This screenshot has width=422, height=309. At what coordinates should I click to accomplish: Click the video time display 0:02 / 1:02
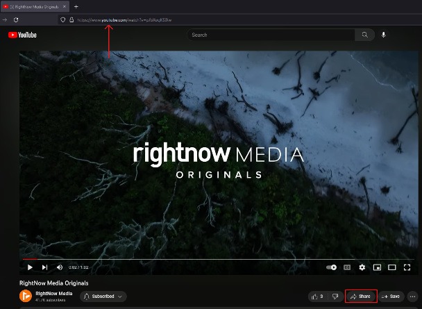coord(78,267)
